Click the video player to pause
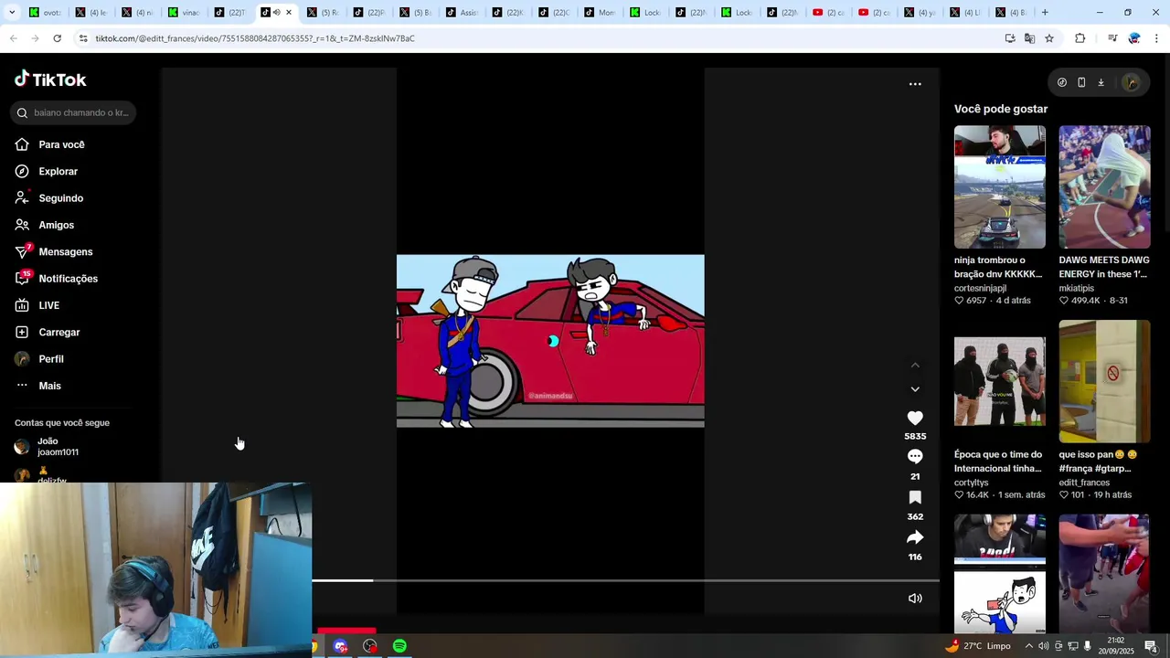The height and width of the screenshot is (658, 1170). (x=550, y=341)
